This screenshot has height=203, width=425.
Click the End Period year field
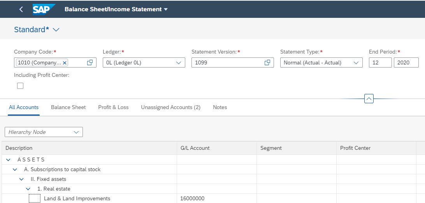[406, 63]
